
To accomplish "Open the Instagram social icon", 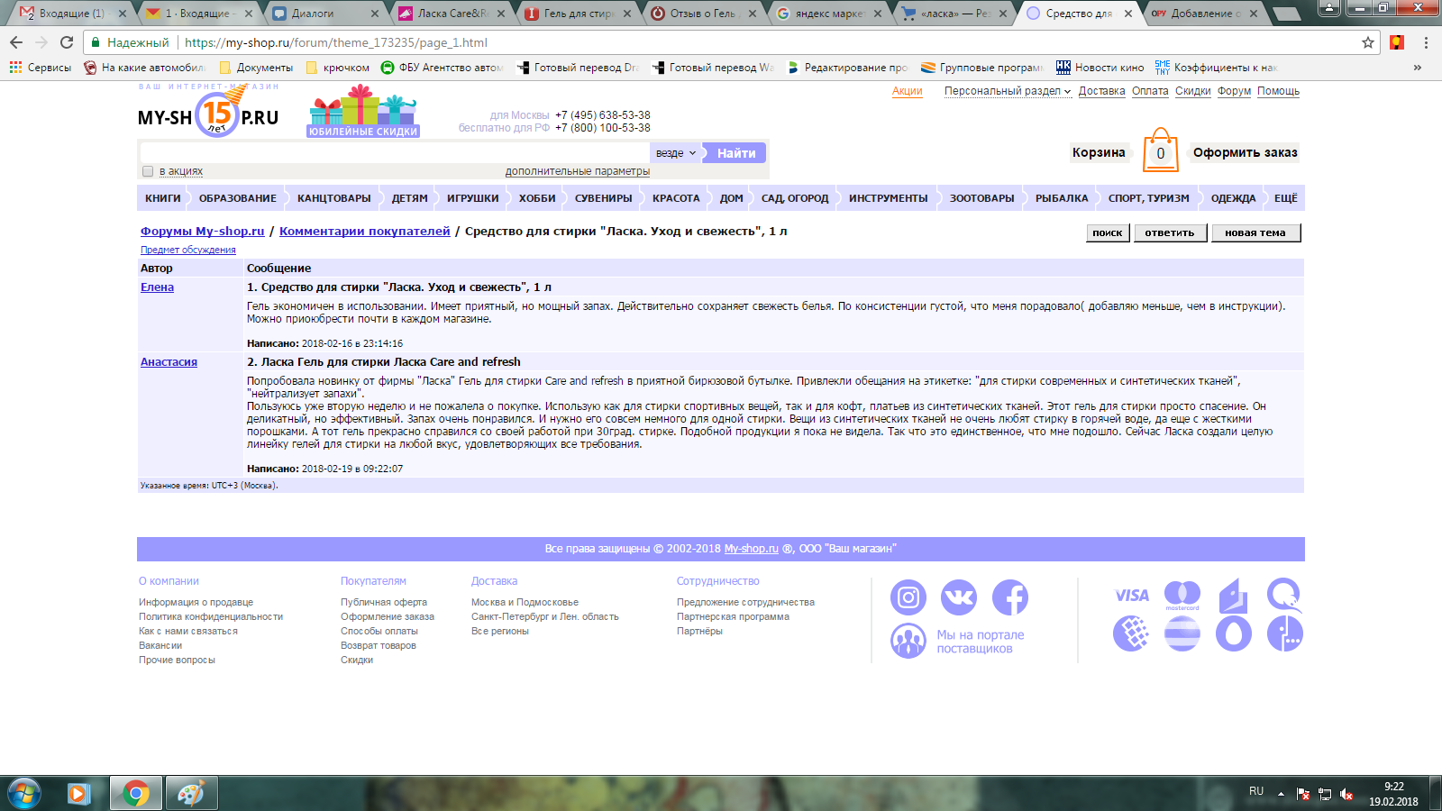I will (908, 597).
